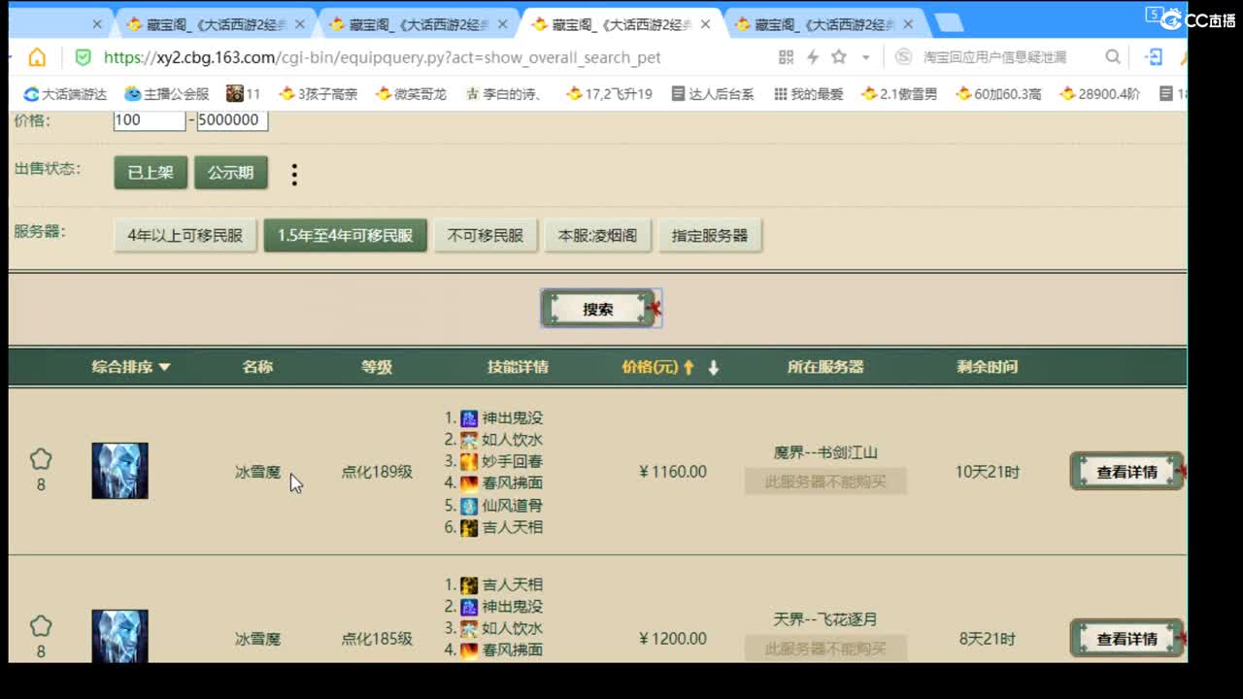Click the level text 点化185级
The width and height of the screenshot is (1243, 699).
point(377,639)
